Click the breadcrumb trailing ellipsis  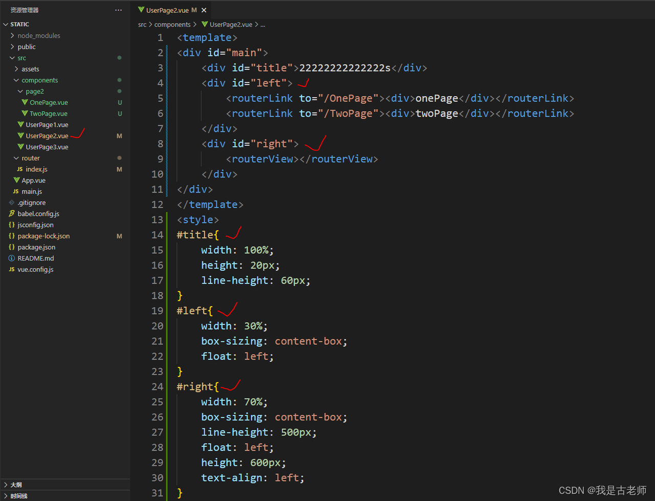(263, 25)
